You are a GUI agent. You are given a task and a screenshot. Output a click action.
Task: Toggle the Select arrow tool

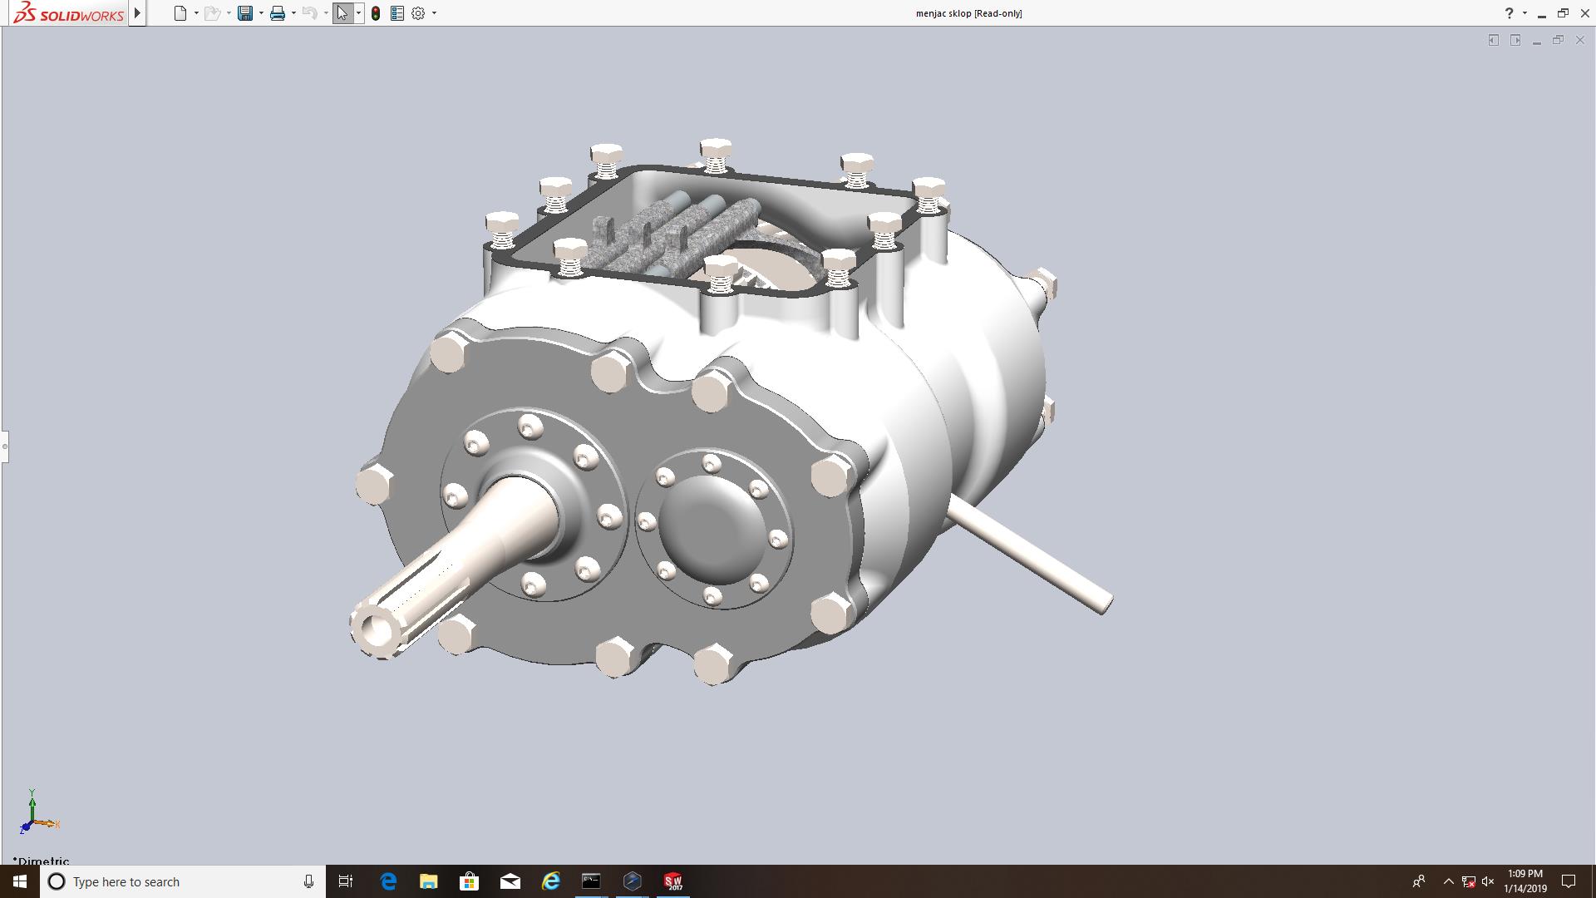pyautogui.click(x=342, y=13)
